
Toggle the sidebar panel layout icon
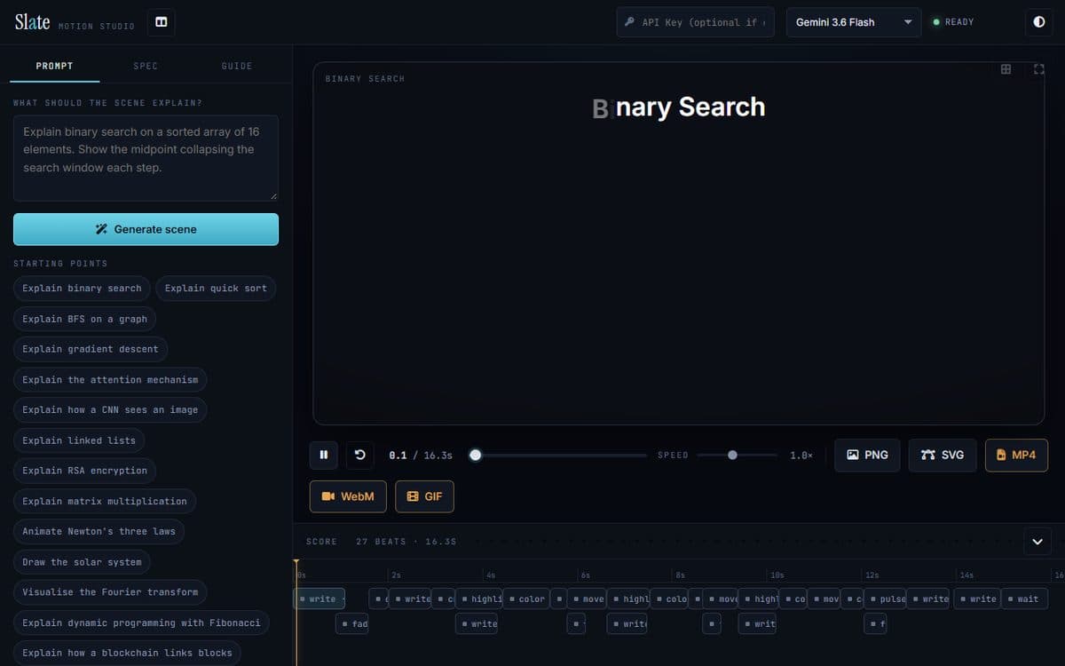click(x=161, y=22)
